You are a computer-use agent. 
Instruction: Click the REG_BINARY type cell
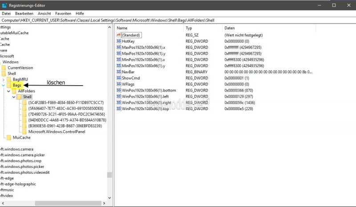pos(197,72)
